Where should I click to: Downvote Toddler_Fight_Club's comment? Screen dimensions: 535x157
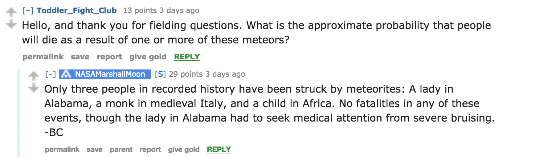tap(12, 25)
